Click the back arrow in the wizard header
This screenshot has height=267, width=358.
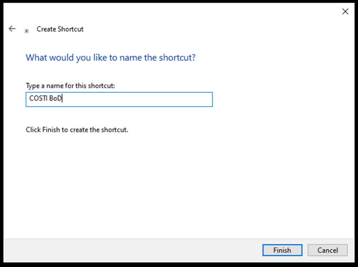click(12, 29)
